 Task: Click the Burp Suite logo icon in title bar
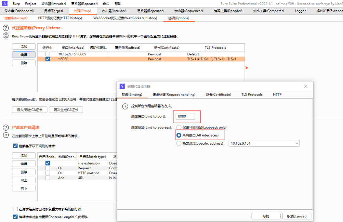coord(5,3)
